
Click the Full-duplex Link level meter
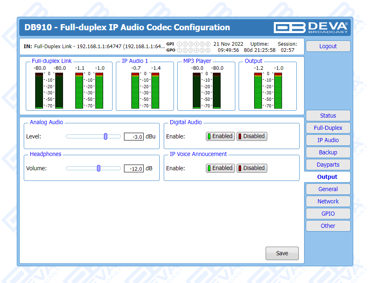69,90
